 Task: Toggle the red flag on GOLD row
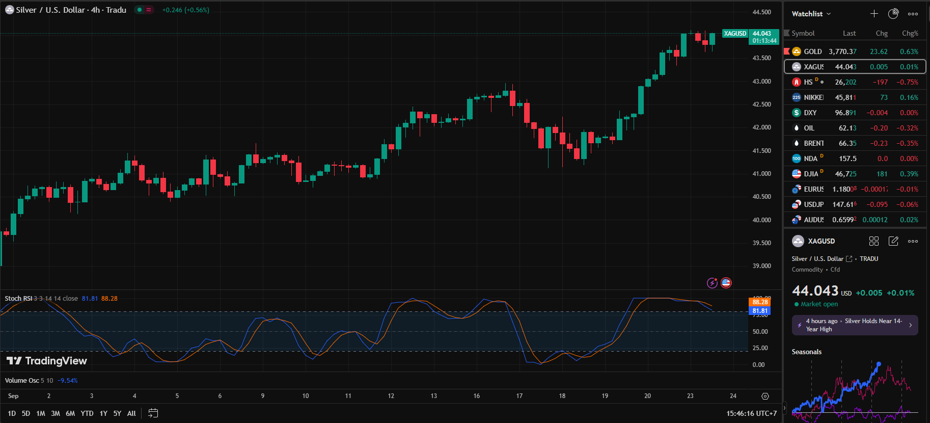click(x=787, y=51)
